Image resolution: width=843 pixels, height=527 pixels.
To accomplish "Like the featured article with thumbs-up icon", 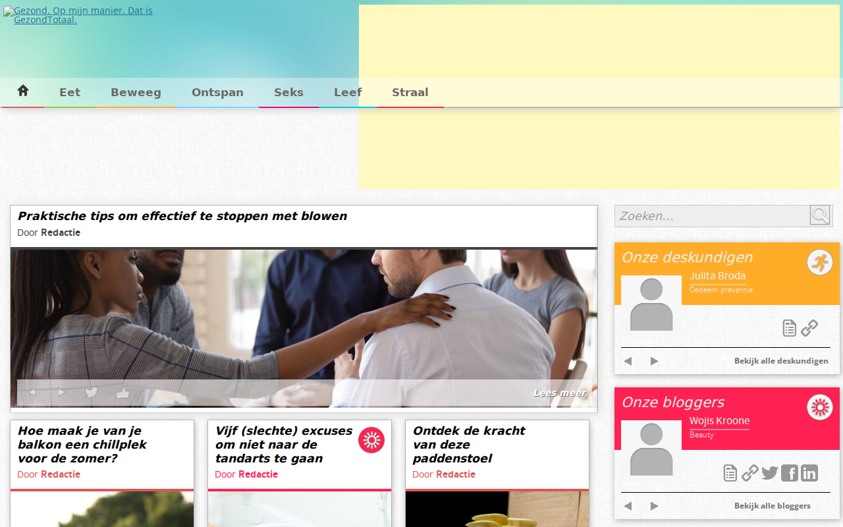I will point(122,393).
